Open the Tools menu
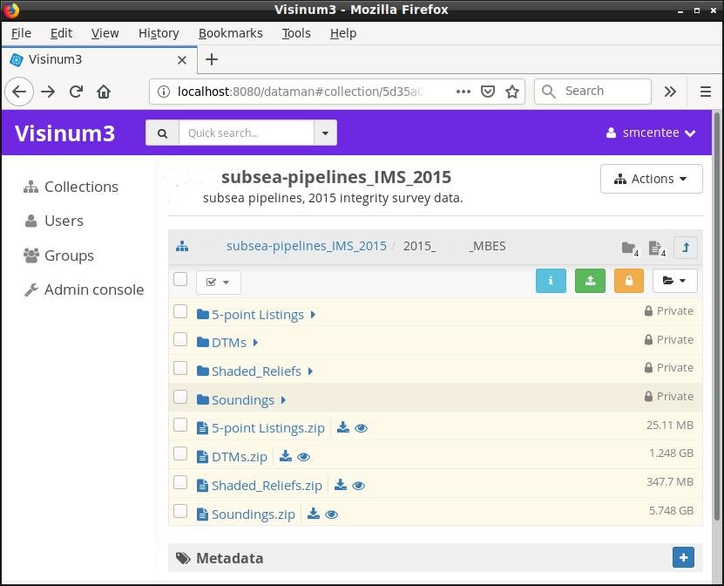Screen dimensions: 724x586 pos(296,33)
